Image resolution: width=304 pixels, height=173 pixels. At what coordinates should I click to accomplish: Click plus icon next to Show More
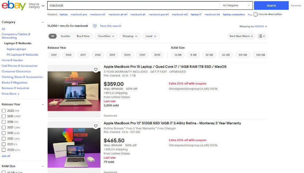pos(19,94)
